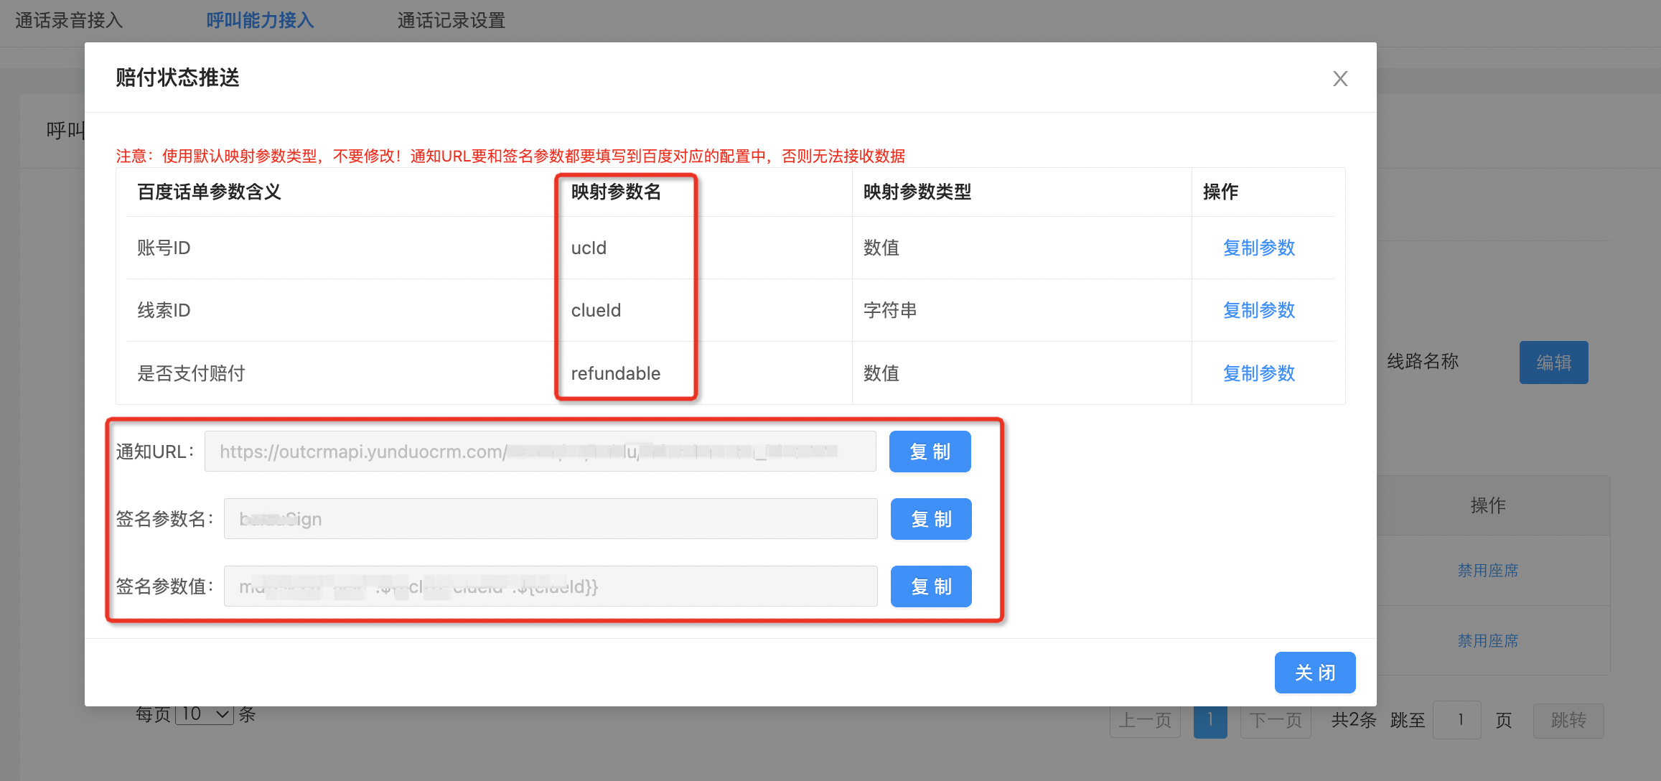Open the 通话记录设置 tab
The width and height of the screenshot is (1661, 781).
click(451, 20)
